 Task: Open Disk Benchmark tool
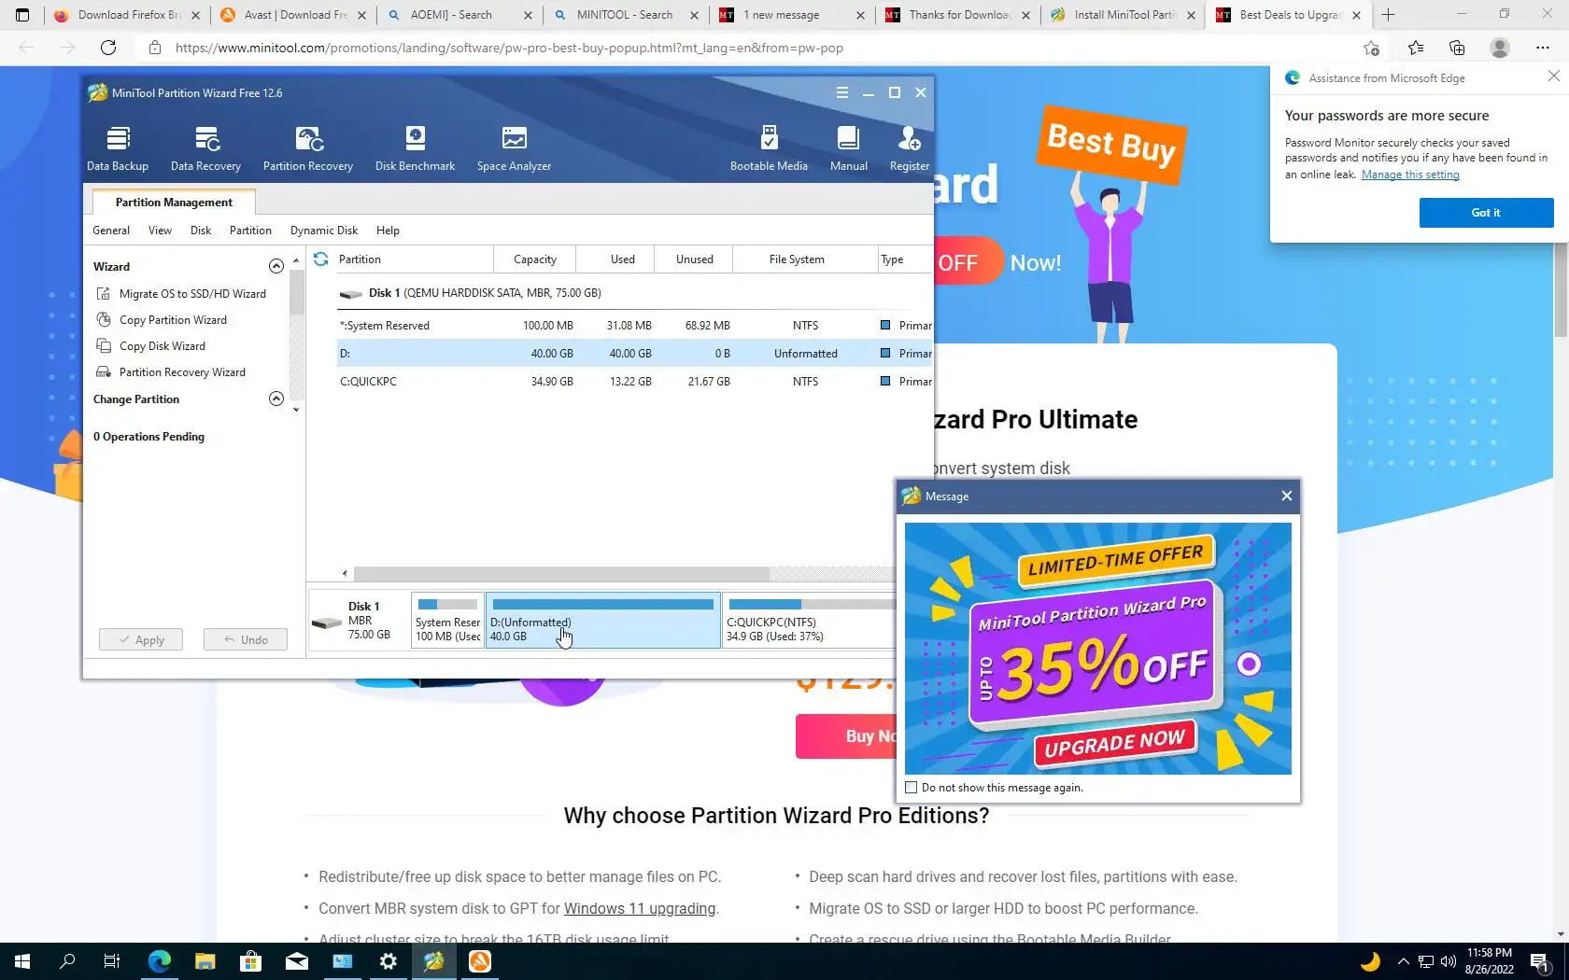[x=415, y=147]
